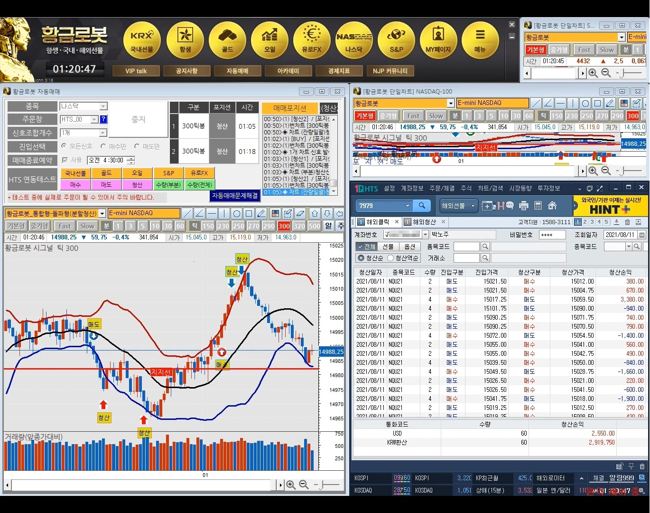The image size is (650, 513).
Task: Zoom out on main chart with magnifier minus
Action: point(304,484)
